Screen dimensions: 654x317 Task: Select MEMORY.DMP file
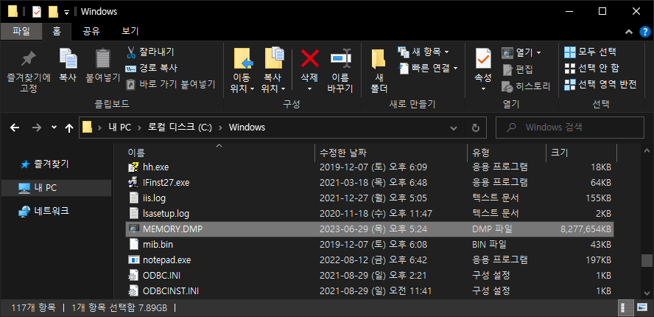[369, 229]
